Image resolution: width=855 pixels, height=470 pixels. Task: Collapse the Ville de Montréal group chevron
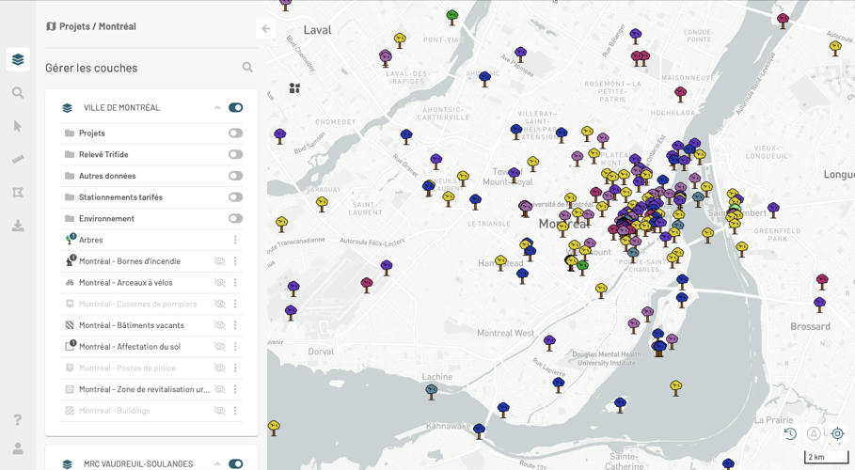tap(217, 108)
